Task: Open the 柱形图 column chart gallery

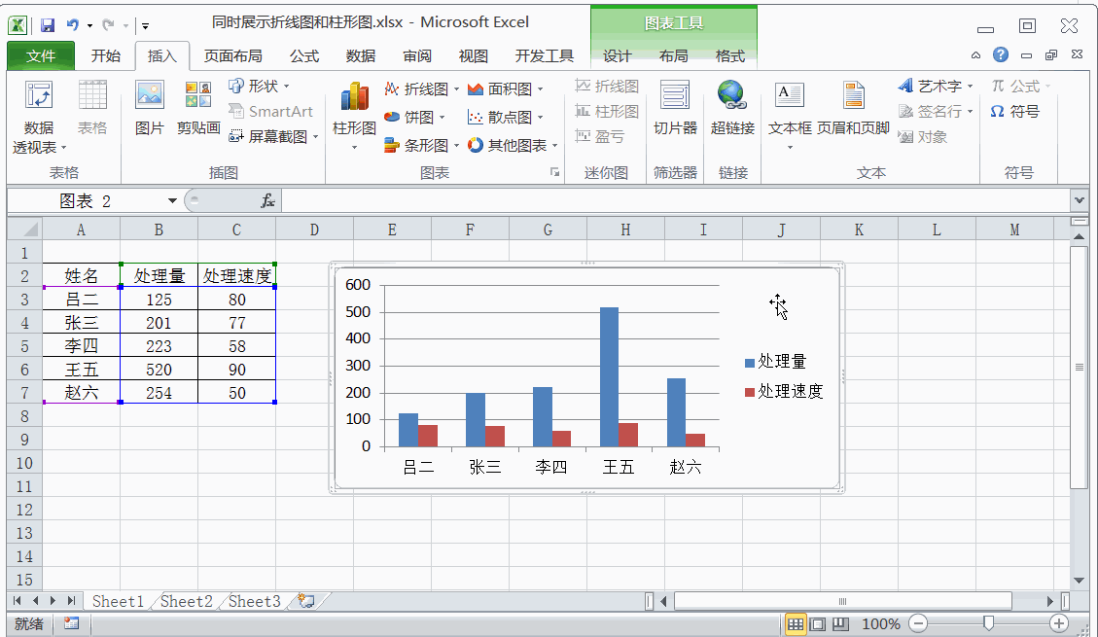Action: pos(354,116)
